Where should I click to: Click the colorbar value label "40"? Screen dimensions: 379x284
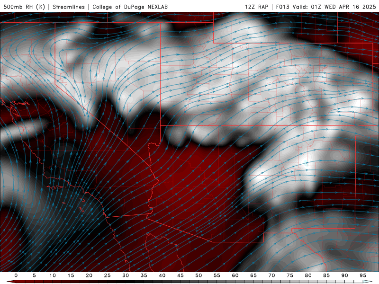point(162,275)
